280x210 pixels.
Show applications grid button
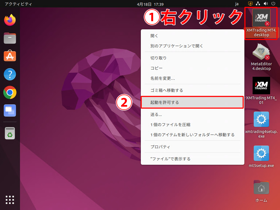pos(10,200)
